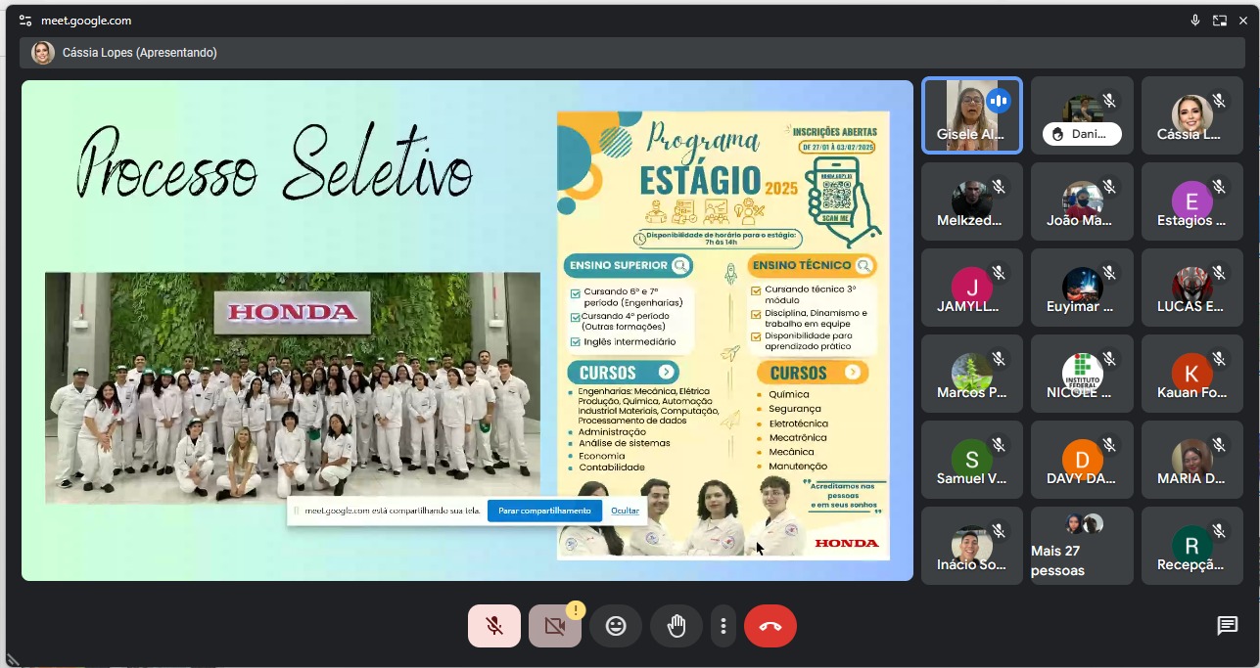Select LUCAS E... participant tile

click(x=1191, y=288)
